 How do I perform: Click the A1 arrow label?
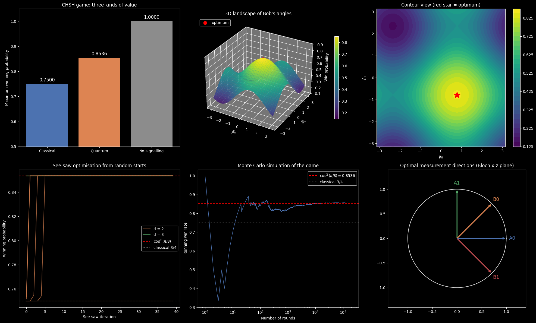(457, 183)
